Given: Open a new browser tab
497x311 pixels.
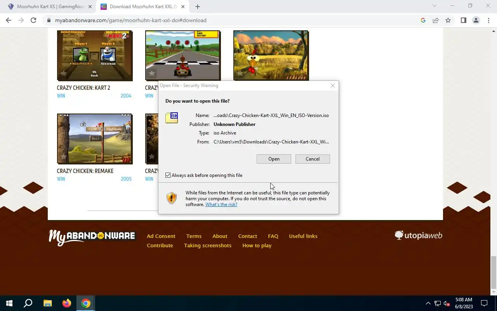Looking at the screenshot, I should [x=198, y=7].
